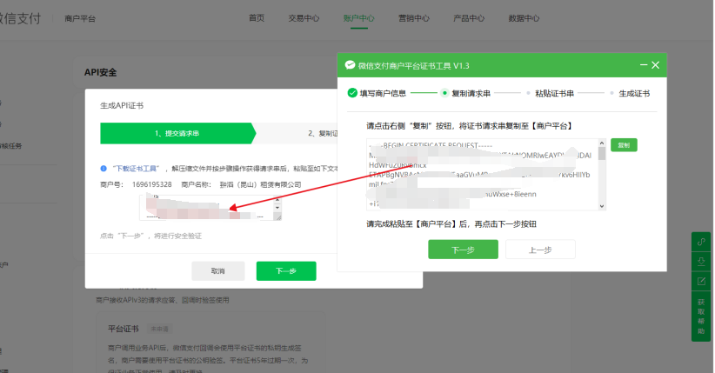Screen dimensions: 715x373
Task: Click the merchant number 1696195328
Action: pos(152,184)
